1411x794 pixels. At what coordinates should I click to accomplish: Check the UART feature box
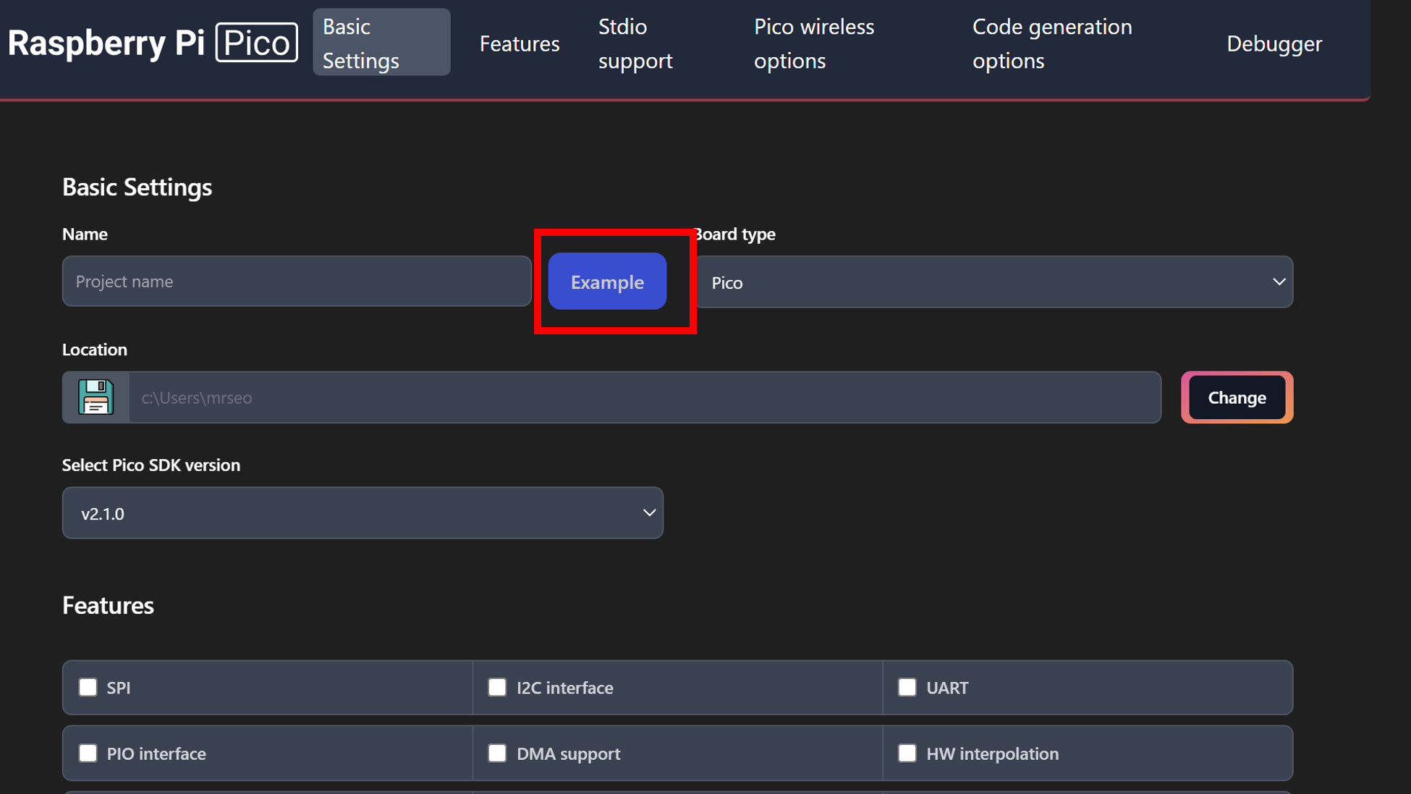[907, 687]
